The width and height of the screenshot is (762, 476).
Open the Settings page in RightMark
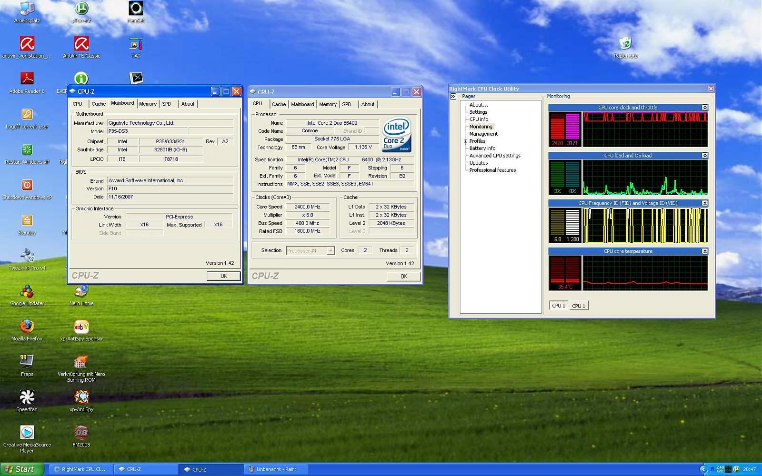click(x=478, y=112)
